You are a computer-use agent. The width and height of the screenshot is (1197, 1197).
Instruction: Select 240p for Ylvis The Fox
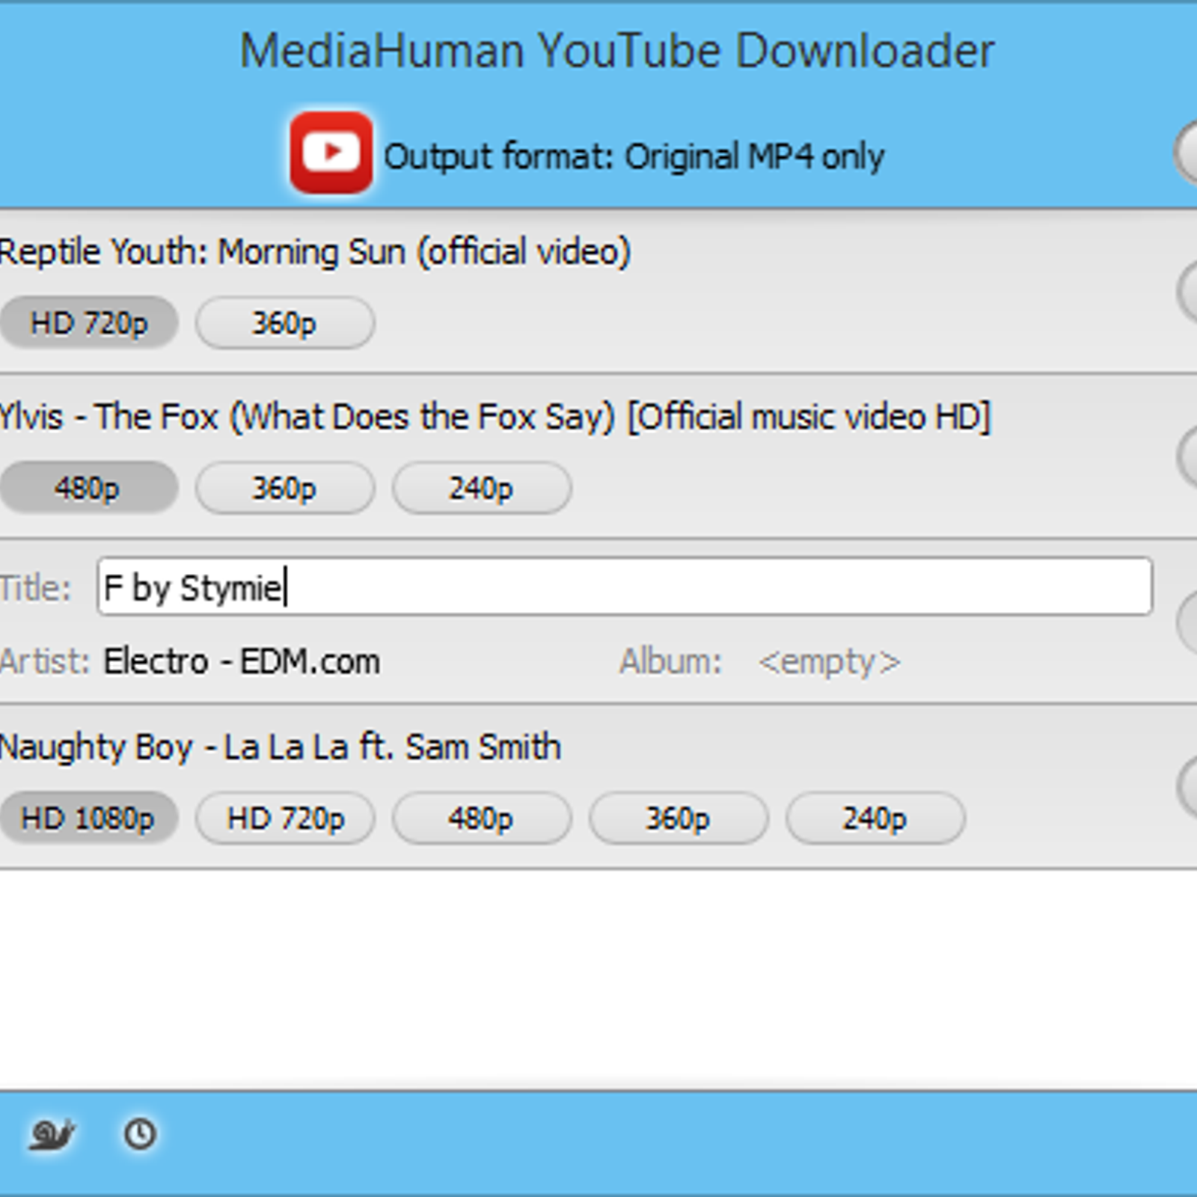(482, 488)
